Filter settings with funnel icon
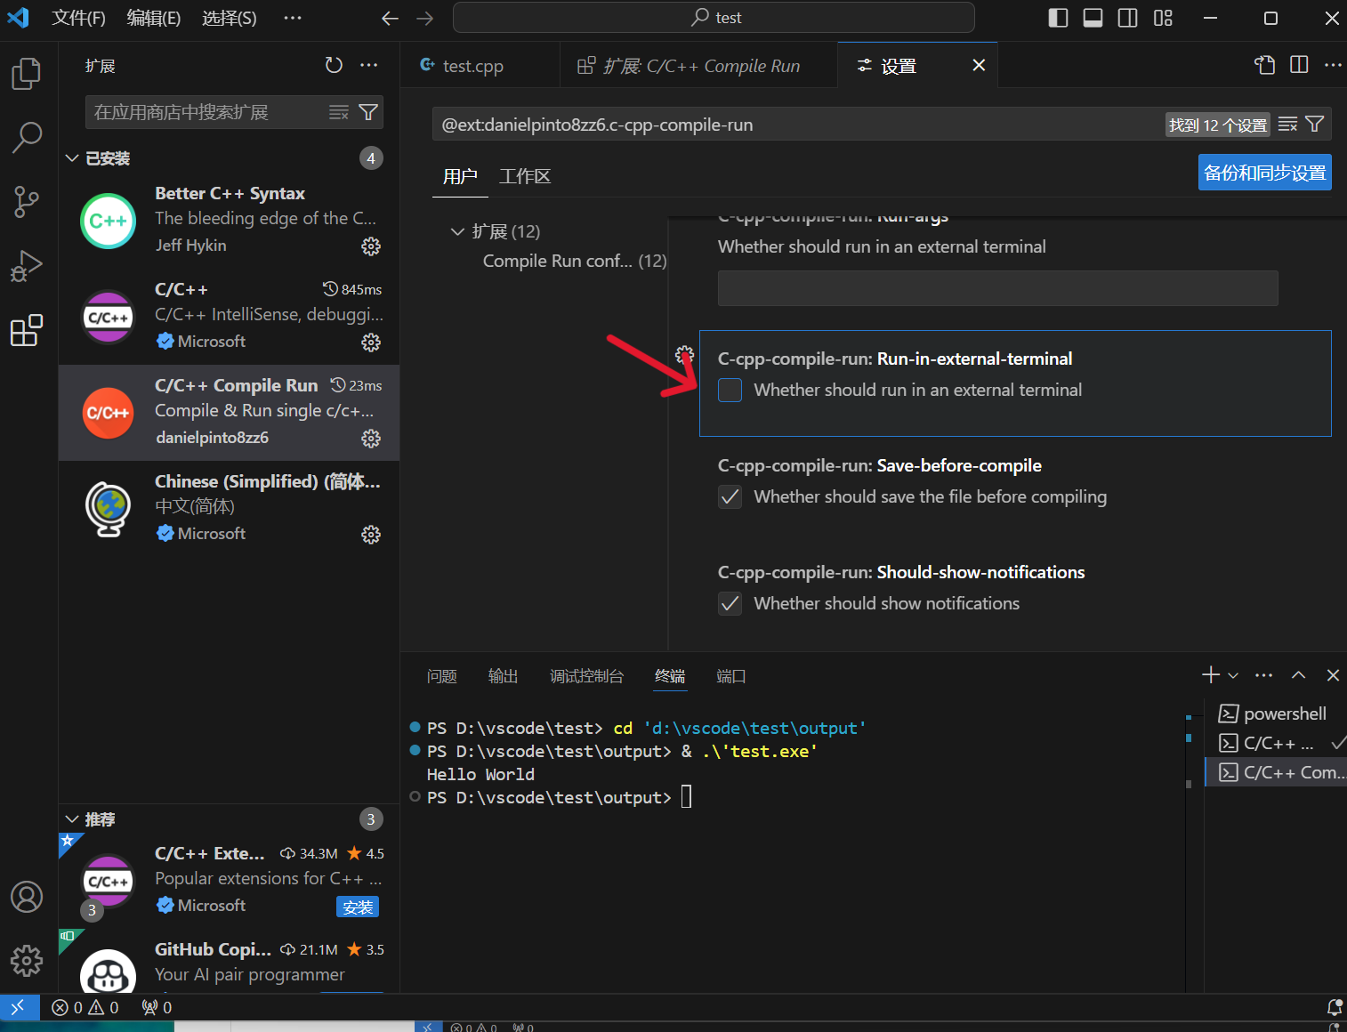The image size is (1347, 1032). [1314, 125]
